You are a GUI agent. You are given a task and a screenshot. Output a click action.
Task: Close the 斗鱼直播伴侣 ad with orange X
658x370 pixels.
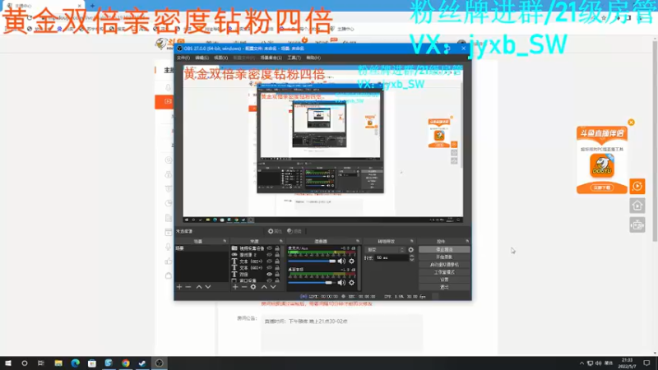click(x=631, y=123)
